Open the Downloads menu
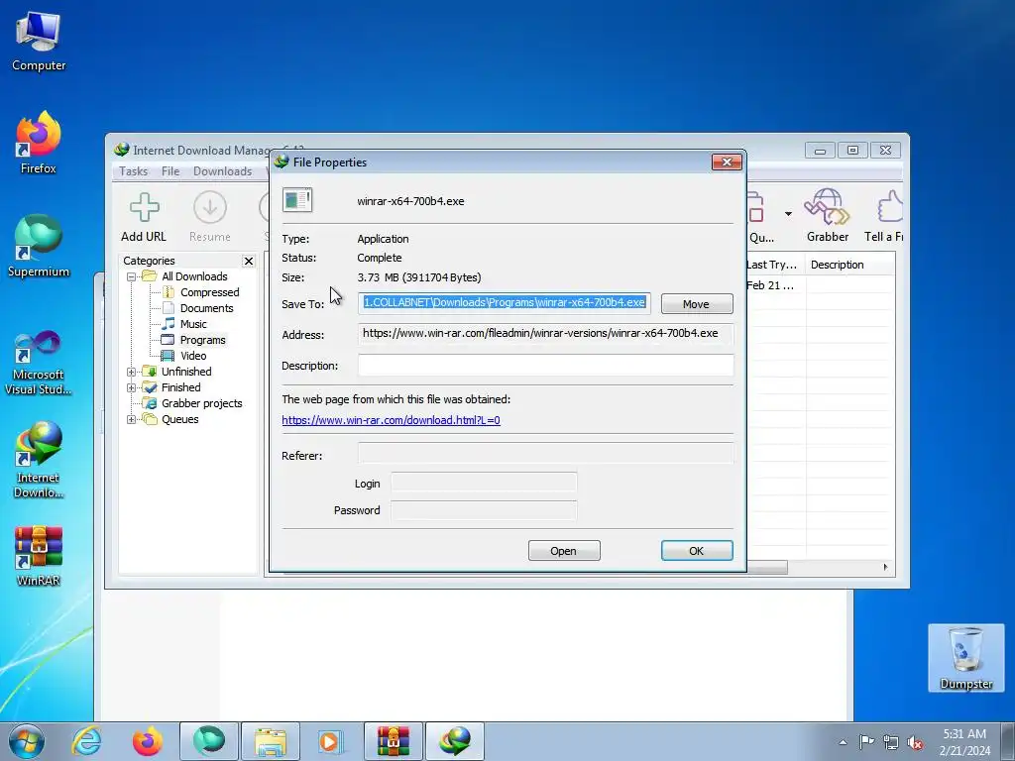The image size is (1015, 761). [x=222, y=171]
